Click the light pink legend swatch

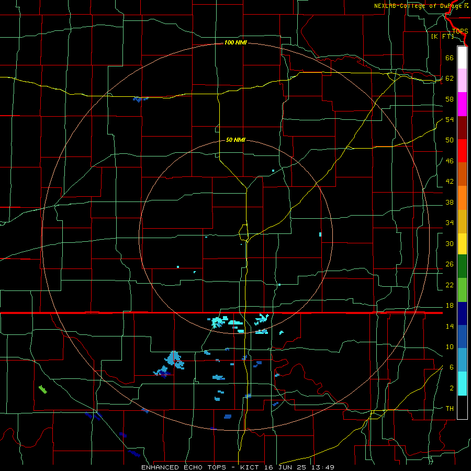tap(462, 81)
